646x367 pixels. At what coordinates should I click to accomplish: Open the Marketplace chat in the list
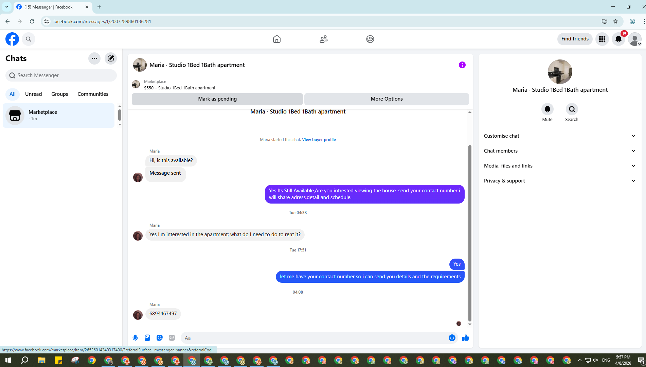(59, 116)
